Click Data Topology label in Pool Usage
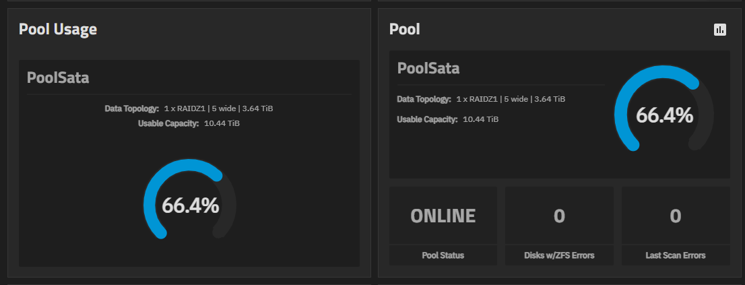 (x=131, y=108)
